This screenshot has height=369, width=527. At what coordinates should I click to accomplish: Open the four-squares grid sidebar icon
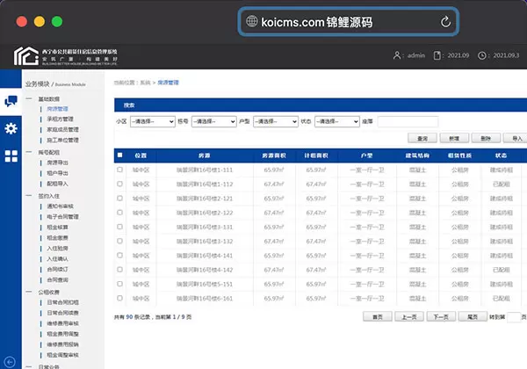(x=11, y=156)
